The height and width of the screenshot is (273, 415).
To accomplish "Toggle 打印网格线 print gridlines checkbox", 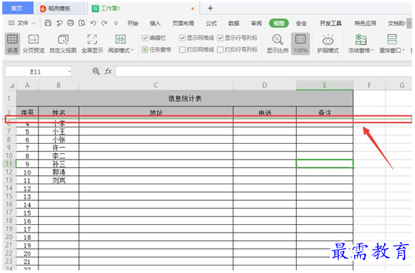I will coord(182,50).
